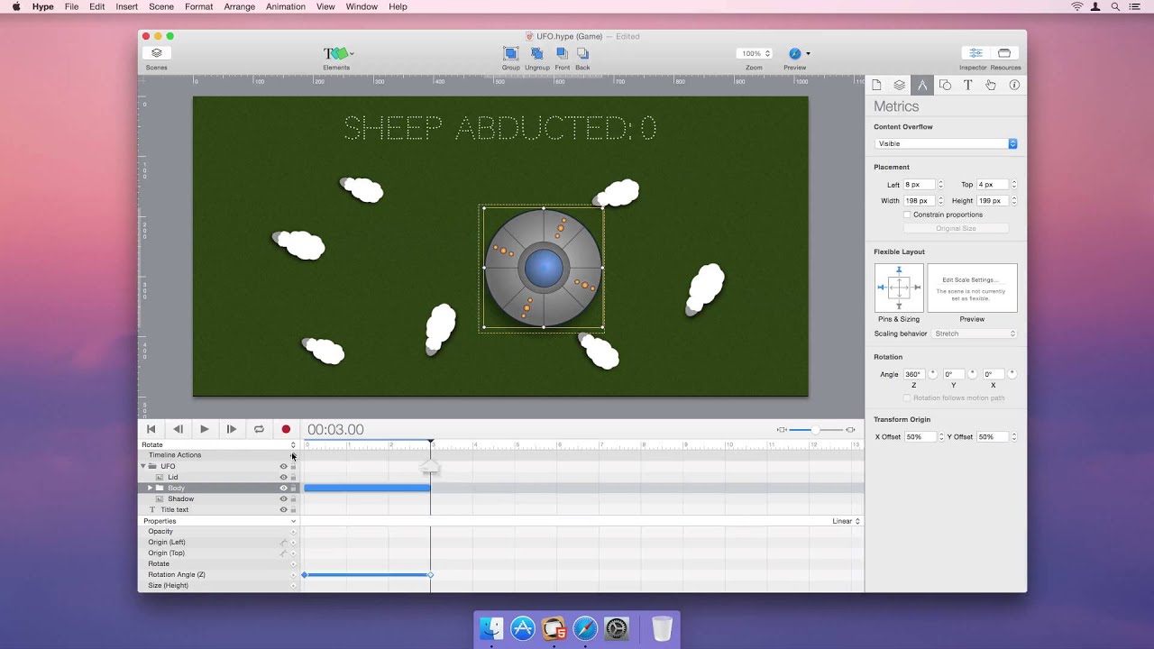Screen dimensions: 1154x649
Task: Switch to Scene inspector tab
Action: point(899,85)
